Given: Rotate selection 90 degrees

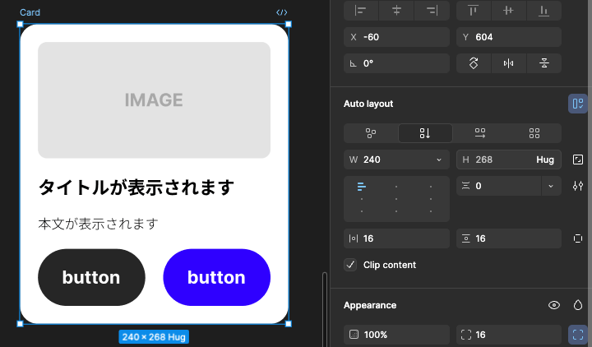Looking at the screenshot, I should coord(474,63).
